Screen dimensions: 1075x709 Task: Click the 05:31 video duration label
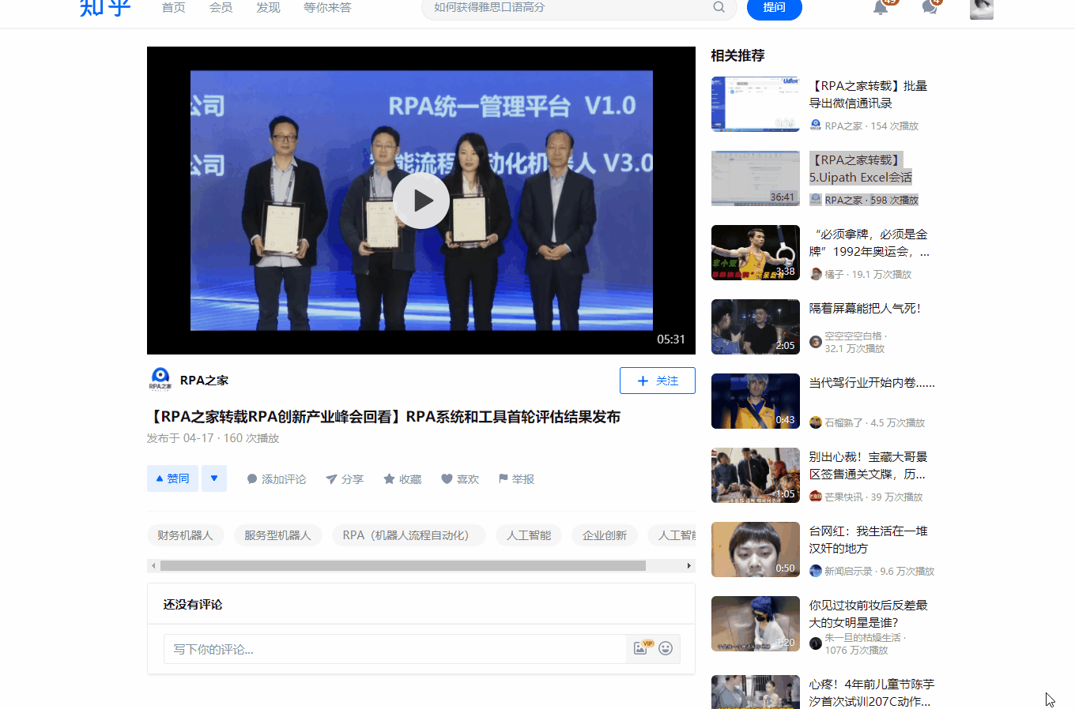(671, 339)
